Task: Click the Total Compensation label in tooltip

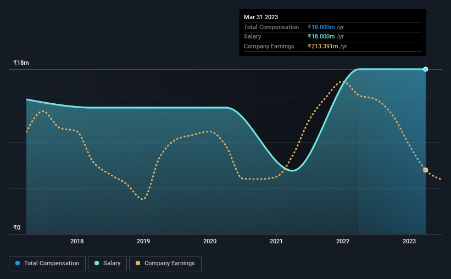Action: pyautogui.click(x=271, y=27)
